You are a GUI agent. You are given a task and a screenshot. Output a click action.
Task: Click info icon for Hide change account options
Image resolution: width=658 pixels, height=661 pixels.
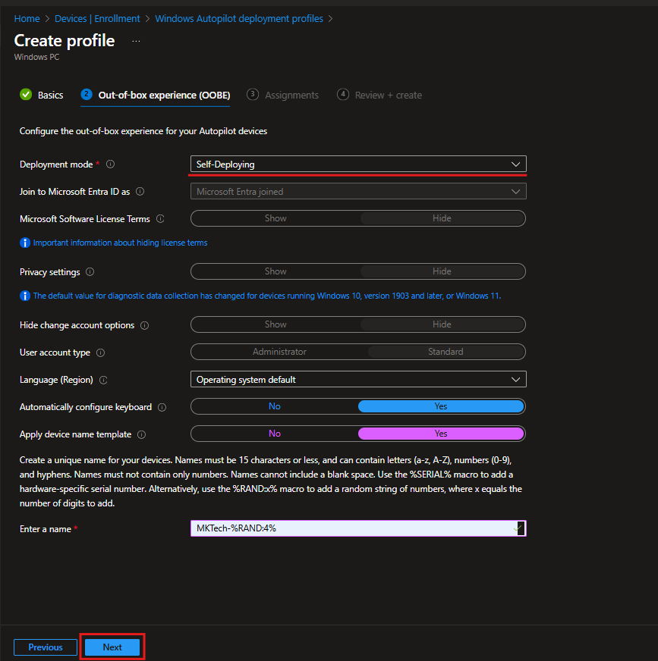click(x=144, y=325)
